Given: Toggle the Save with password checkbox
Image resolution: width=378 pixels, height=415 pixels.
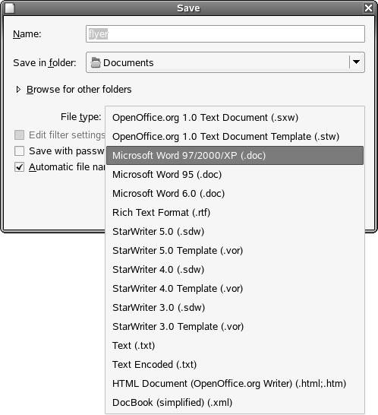Looking at the screenshot, I should coord(19,151).
